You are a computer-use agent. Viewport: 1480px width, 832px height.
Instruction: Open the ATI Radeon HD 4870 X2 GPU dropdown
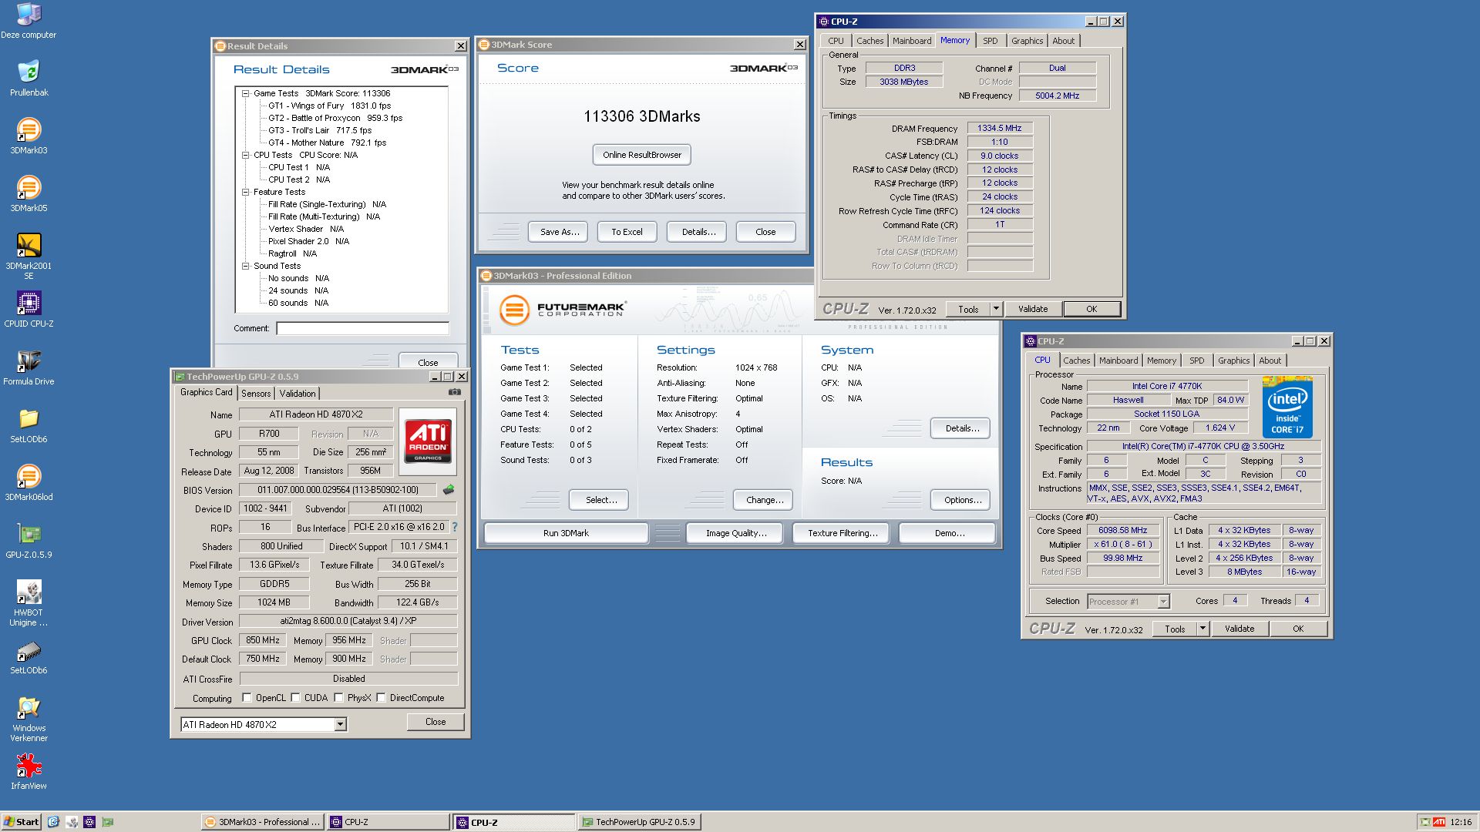pos(340,724)
